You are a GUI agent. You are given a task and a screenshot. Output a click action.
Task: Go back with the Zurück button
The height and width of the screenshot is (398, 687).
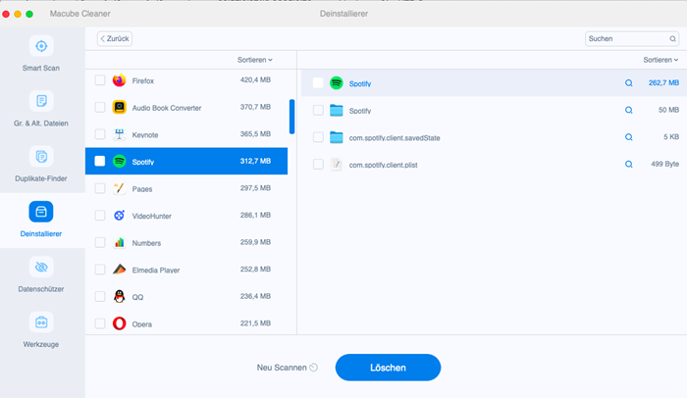tap(115, 39)
